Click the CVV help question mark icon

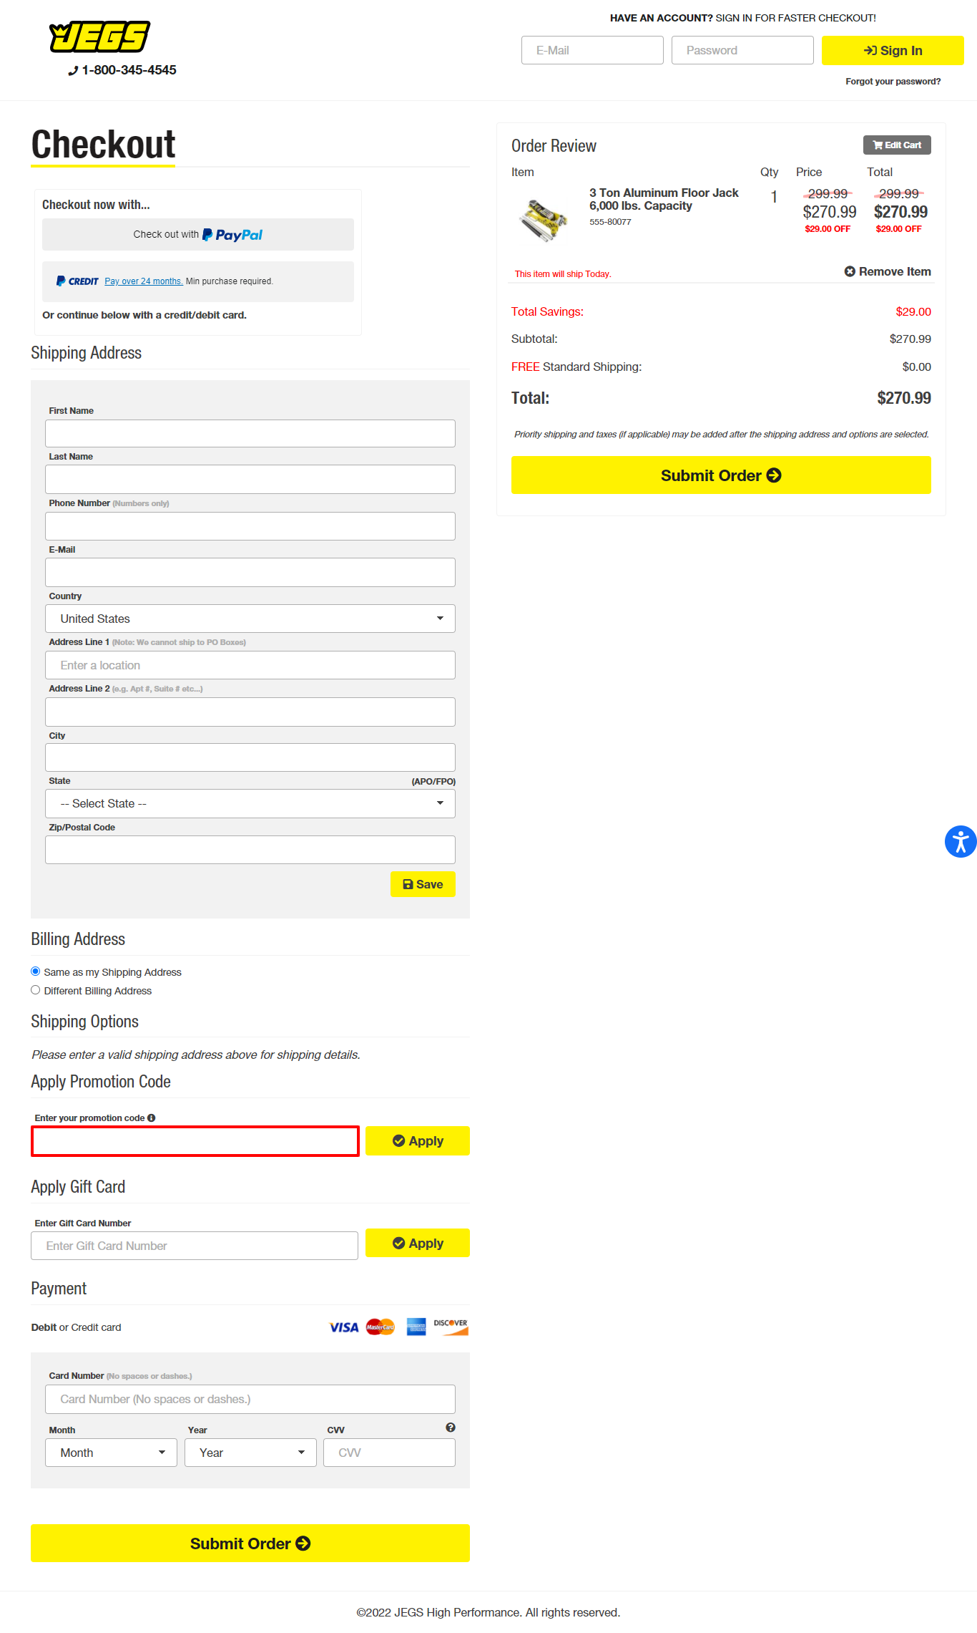(x=450, y=1427)
